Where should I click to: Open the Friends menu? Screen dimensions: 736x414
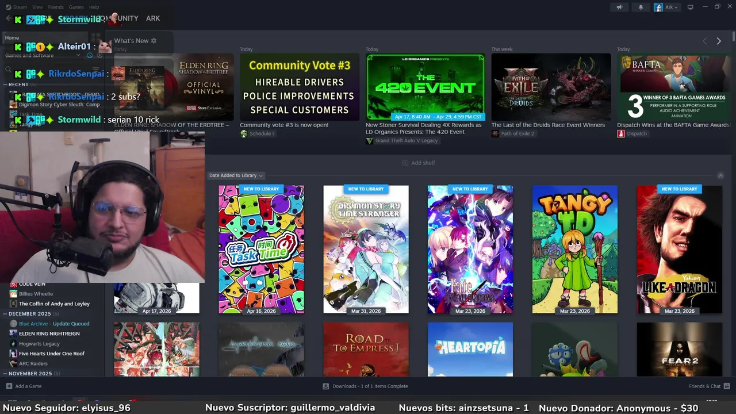pos(56,7)
